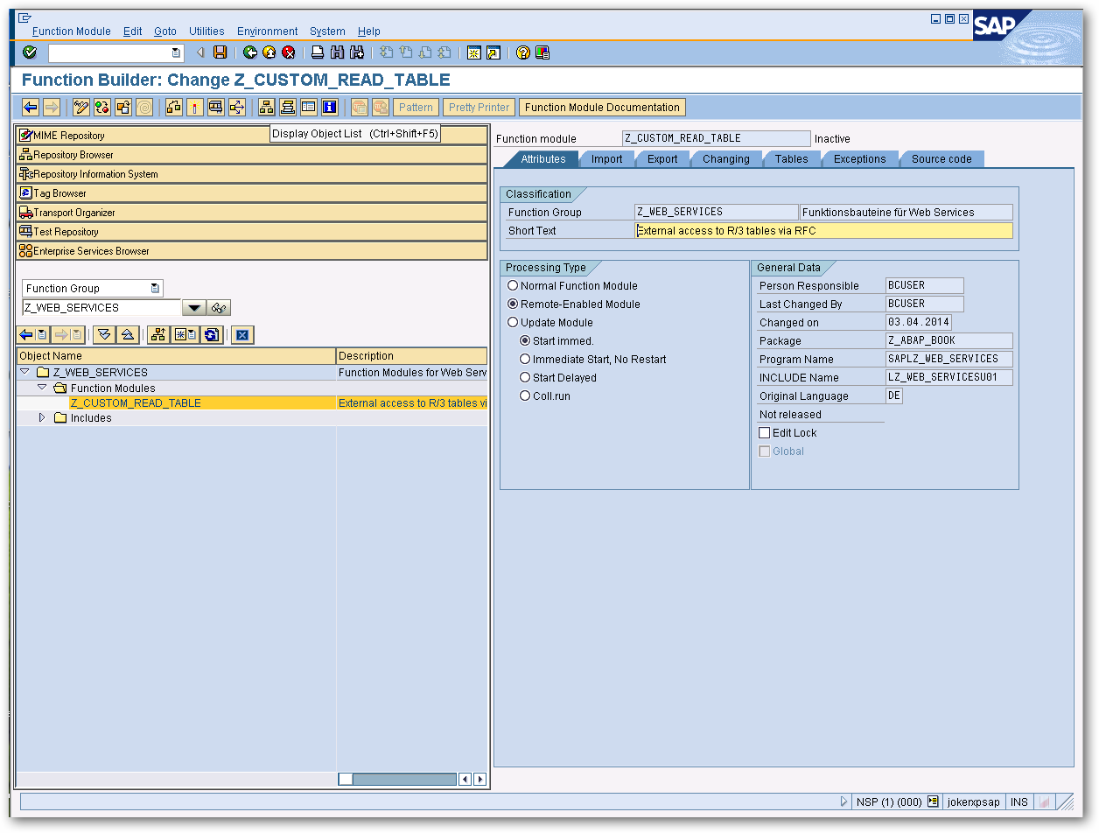Switch to the Source code tab
Screen dimensions: 1099x833
941,159
